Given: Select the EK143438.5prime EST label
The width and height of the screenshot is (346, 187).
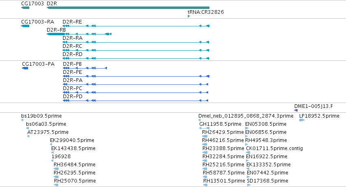Looking at the screenshot, I should point(73,148).
